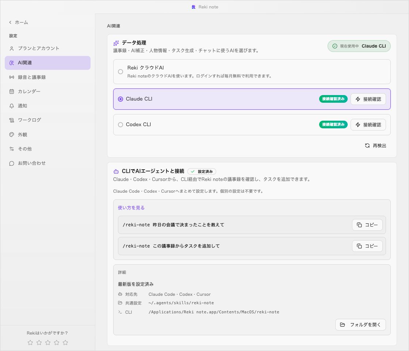Viewport: 409px width, 351px height.
Task: Click the robot icon beside 対応先
Action: (x=120, y=294)
